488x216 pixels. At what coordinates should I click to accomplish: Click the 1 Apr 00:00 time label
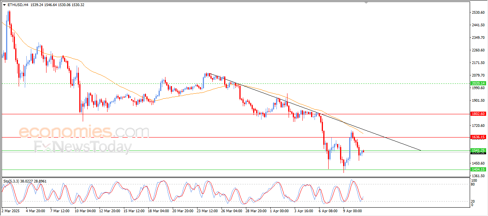(x=279, y=210)
